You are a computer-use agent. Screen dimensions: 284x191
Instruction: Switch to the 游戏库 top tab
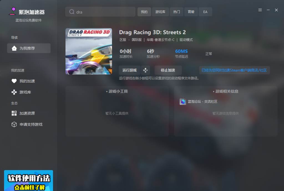[160, 12]
